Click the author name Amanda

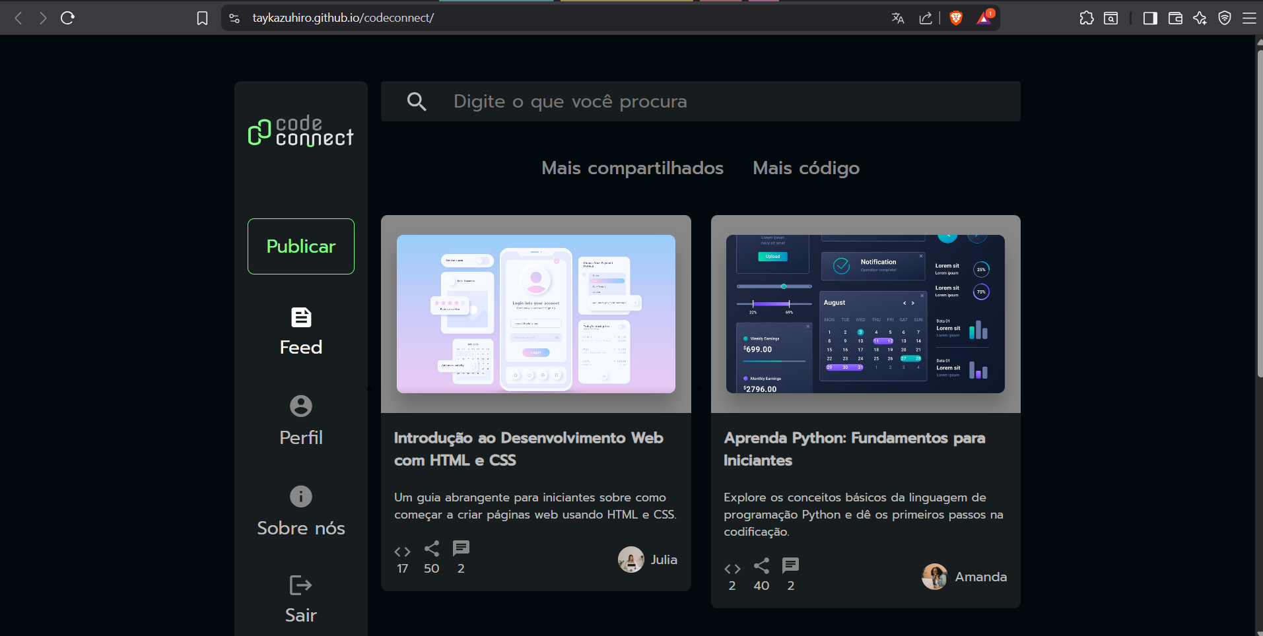(981, 577)
